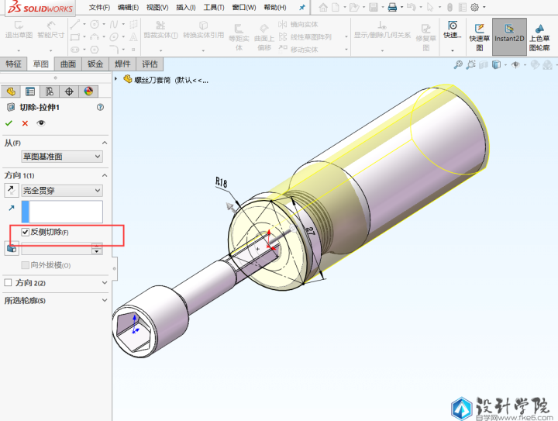558x421 pixels.
Task: Switch to the 特征 tab
Action: pos(13,64)
